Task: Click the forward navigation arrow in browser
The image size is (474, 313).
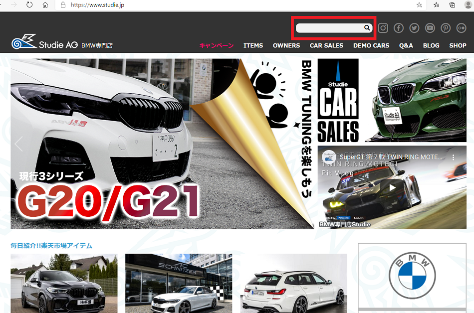Action: click(x=13, y=5)
